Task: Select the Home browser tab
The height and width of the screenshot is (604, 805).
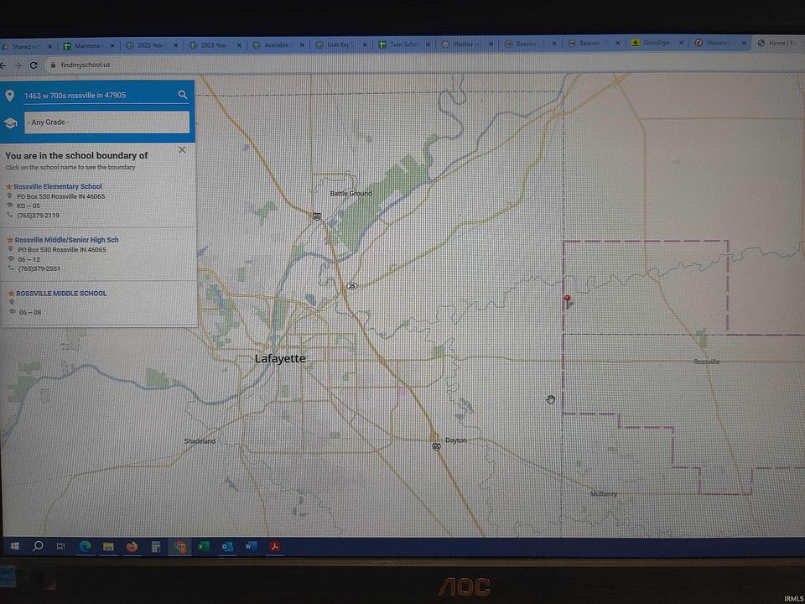Action: point(778,43)
